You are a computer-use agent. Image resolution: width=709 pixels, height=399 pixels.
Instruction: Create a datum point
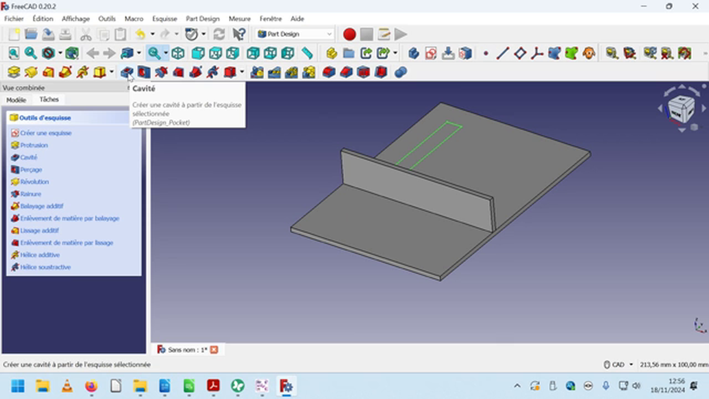pyautogui.click(x=486, y=53)
